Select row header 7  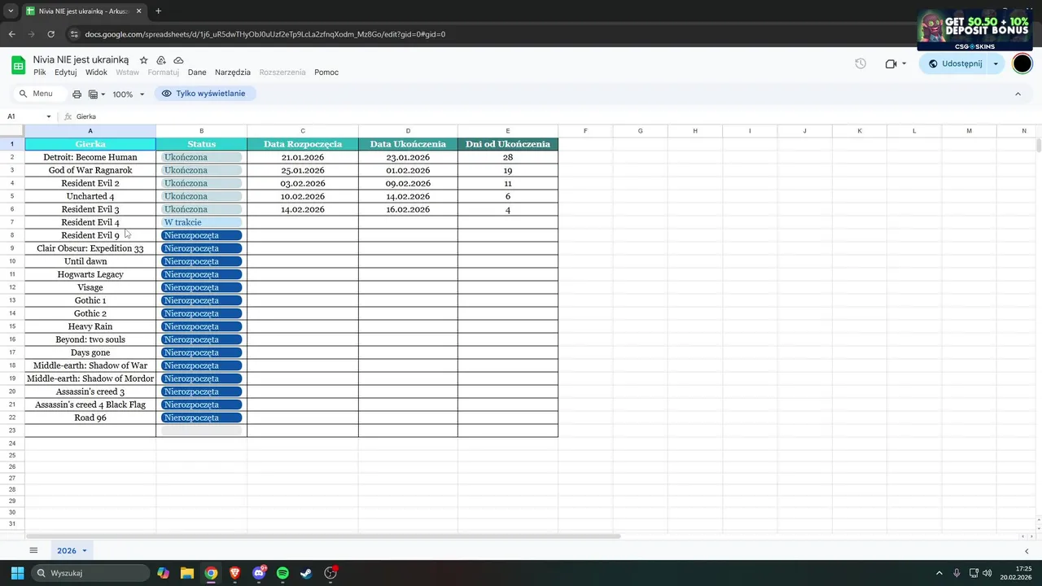tap(12, 222)
